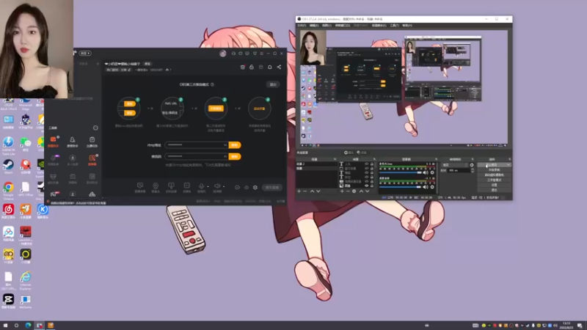
Task: Open the user avatar in streaming app title bar
Action: pos(223,54)
